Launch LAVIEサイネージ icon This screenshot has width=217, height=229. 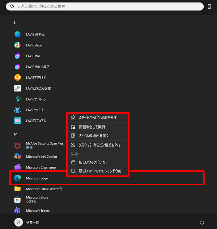17,99
